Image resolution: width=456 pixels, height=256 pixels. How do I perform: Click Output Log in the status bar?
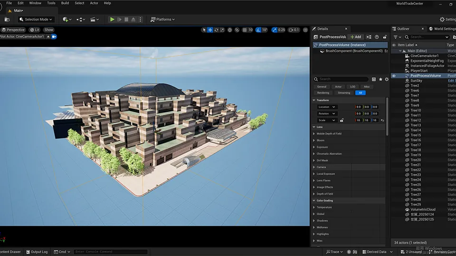pyautogui.click(x=37, y=252)
